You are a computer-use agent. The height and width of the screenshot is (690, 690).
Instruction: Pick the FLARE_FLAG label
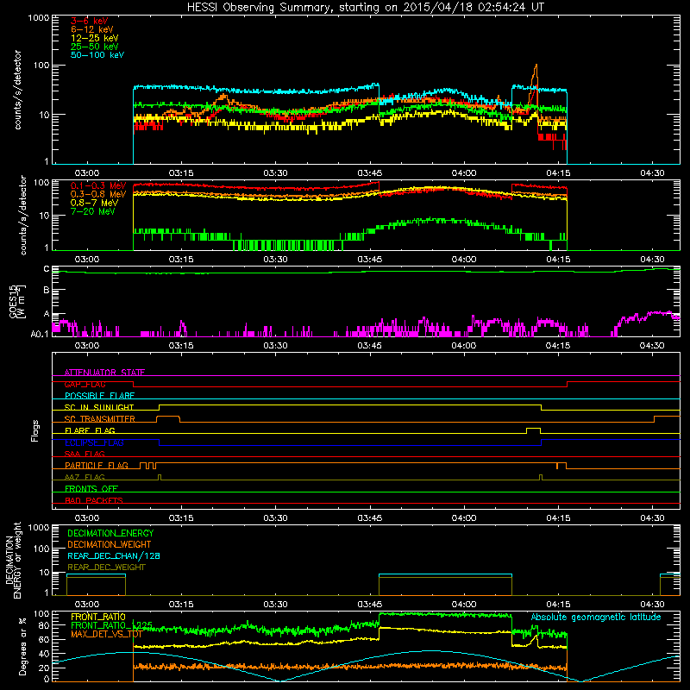[x=90, y=430]
